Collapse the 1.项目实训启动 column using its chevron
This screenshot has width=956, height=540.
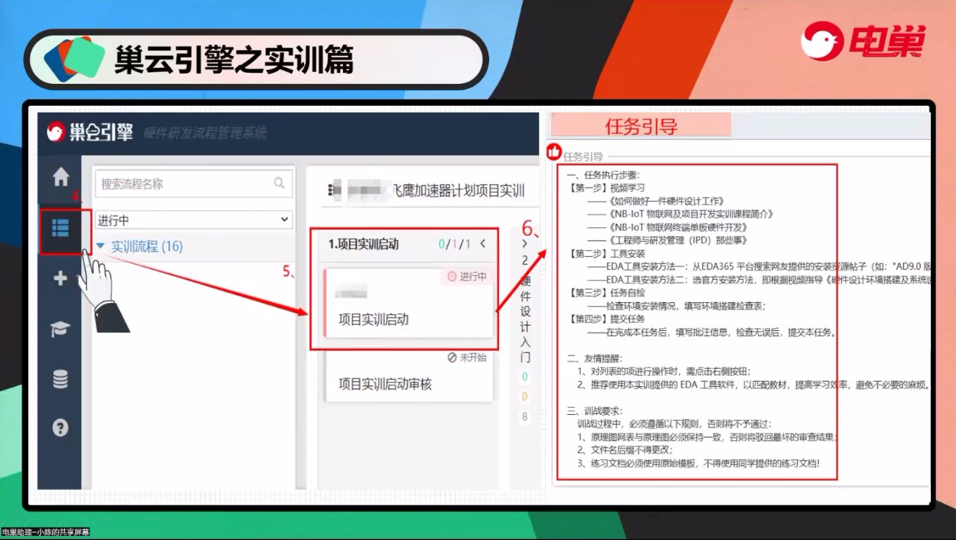coord(482,244)
